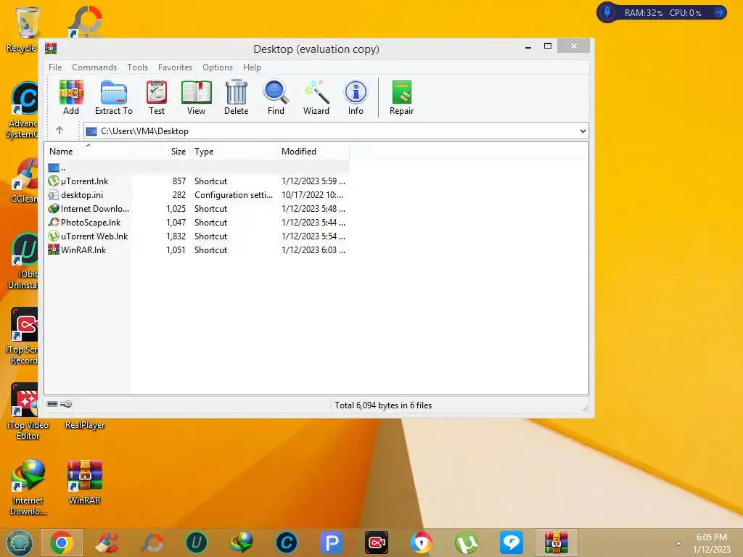The image size is (743, 557).
Task: Sort the file list by Size column
Action: click(160, 152)
